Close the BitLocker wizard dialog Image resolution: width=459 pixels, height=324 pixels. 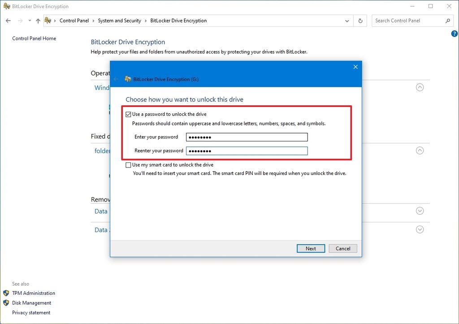(x=355, y=67)
